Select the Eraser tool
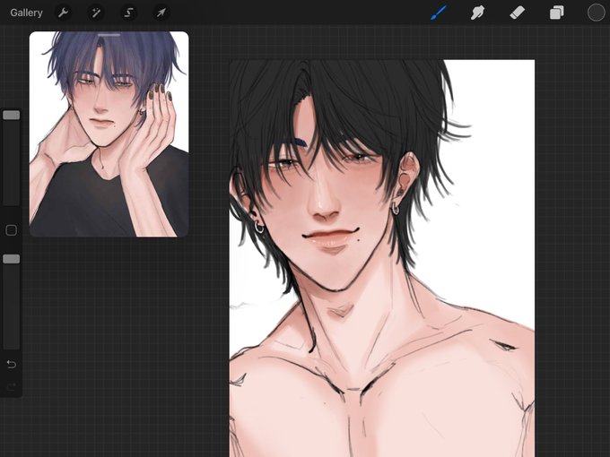The height and width of the screenshot is (457, 610). pyautogui.click(x=517, y=13)
